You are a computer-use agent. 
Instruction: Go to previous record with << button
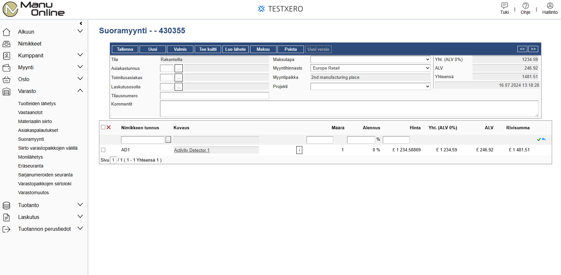pos(522,49)
